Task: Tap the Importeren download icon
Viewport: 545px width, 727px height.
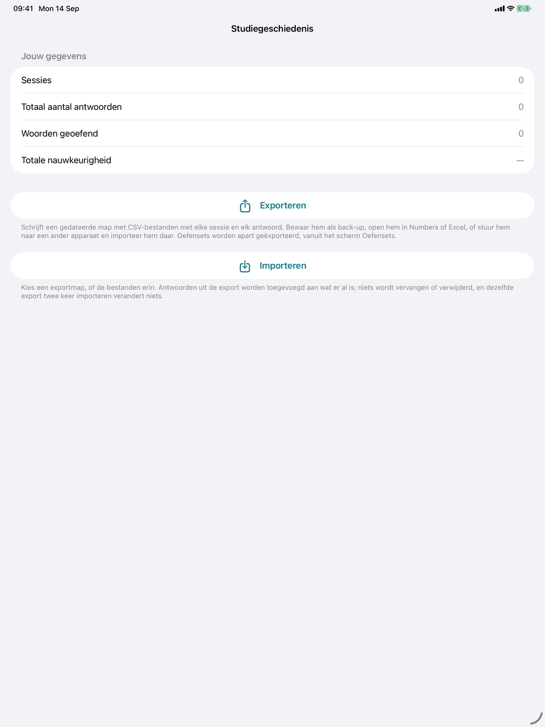Action: pyautogui.click(x=245, y=266)
